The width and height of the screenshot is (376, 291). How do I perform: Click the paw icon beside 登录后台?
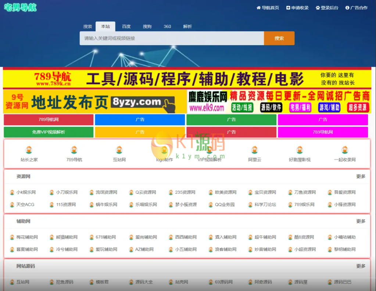318,8
